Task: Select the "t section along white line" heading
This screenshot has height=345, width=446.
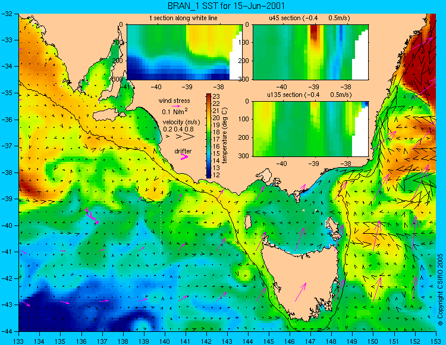Action: (184, 18)
